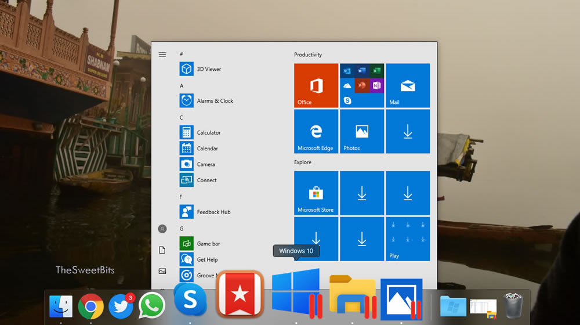Launch the Microsoft Edge tile
580x325 pixels.
(316, 131)
